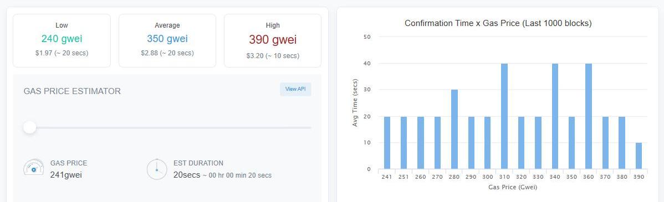The image size is (664, 202).
Task: Open the View API button
Action: [295, 89]
